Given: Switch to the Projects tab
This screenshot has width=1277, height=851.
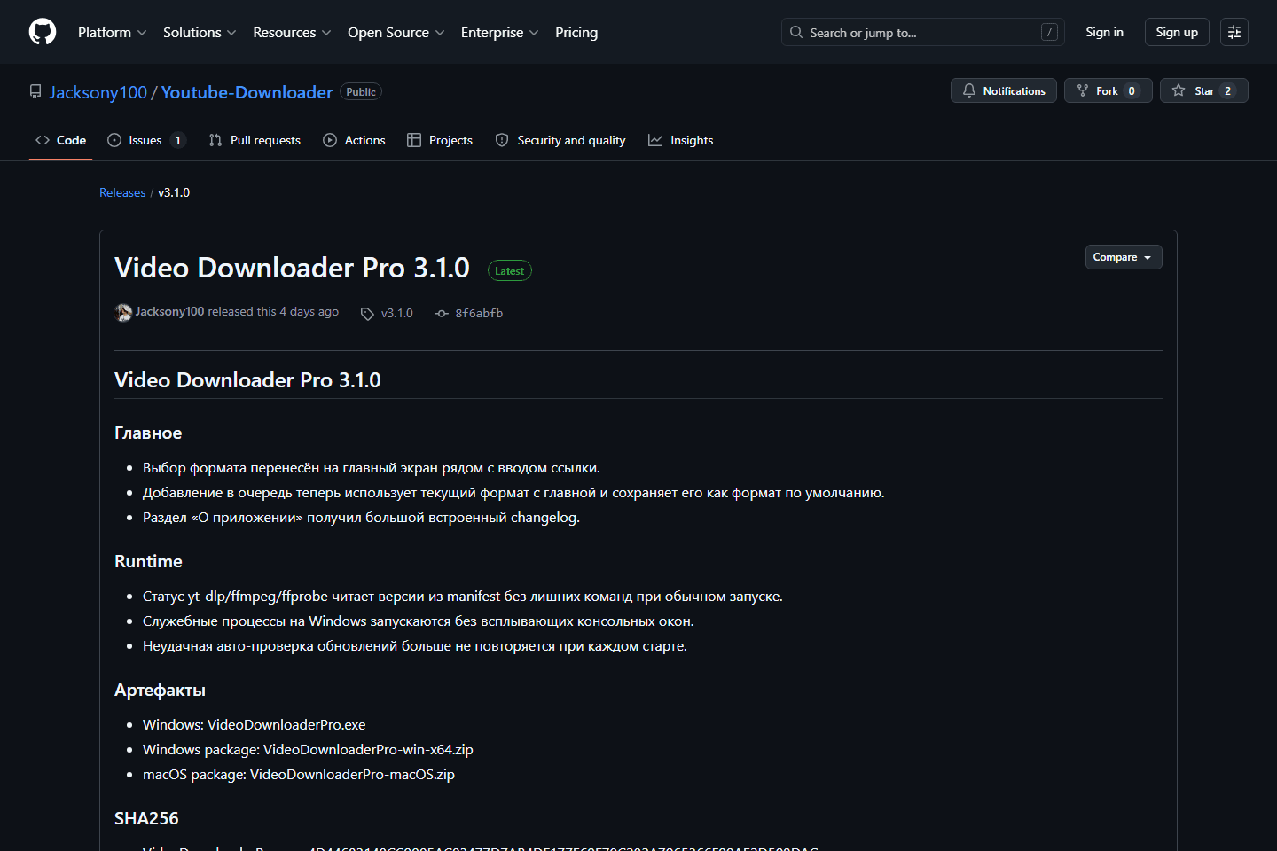Looking at the screenshot, I should pyautogui.click(x=440, y=140).
